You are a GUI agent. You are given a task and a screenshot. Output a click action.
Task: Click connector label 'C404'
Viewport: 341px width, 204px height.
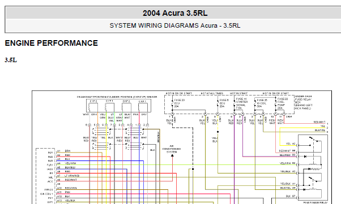[x=289, y=117]
